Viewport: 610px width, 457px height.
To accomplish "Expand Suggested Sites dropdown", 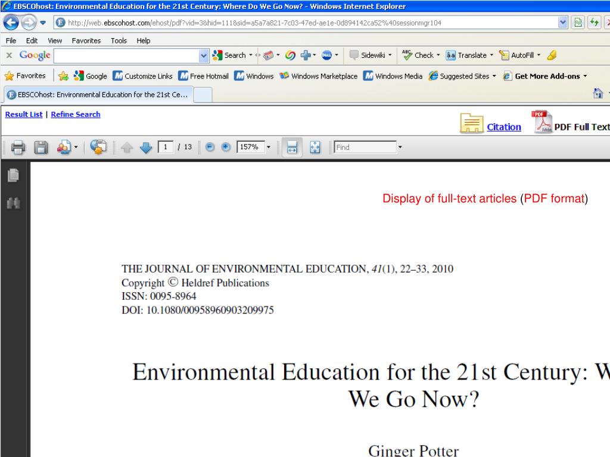I will 494,76.
